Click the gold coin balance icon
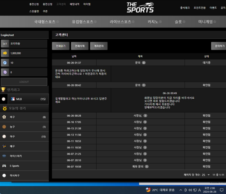 (5, 53)
